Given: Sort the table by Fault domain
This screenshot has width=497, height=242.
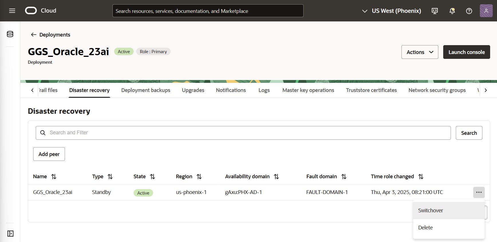Looking at the screenshot, I should (344, 177).
